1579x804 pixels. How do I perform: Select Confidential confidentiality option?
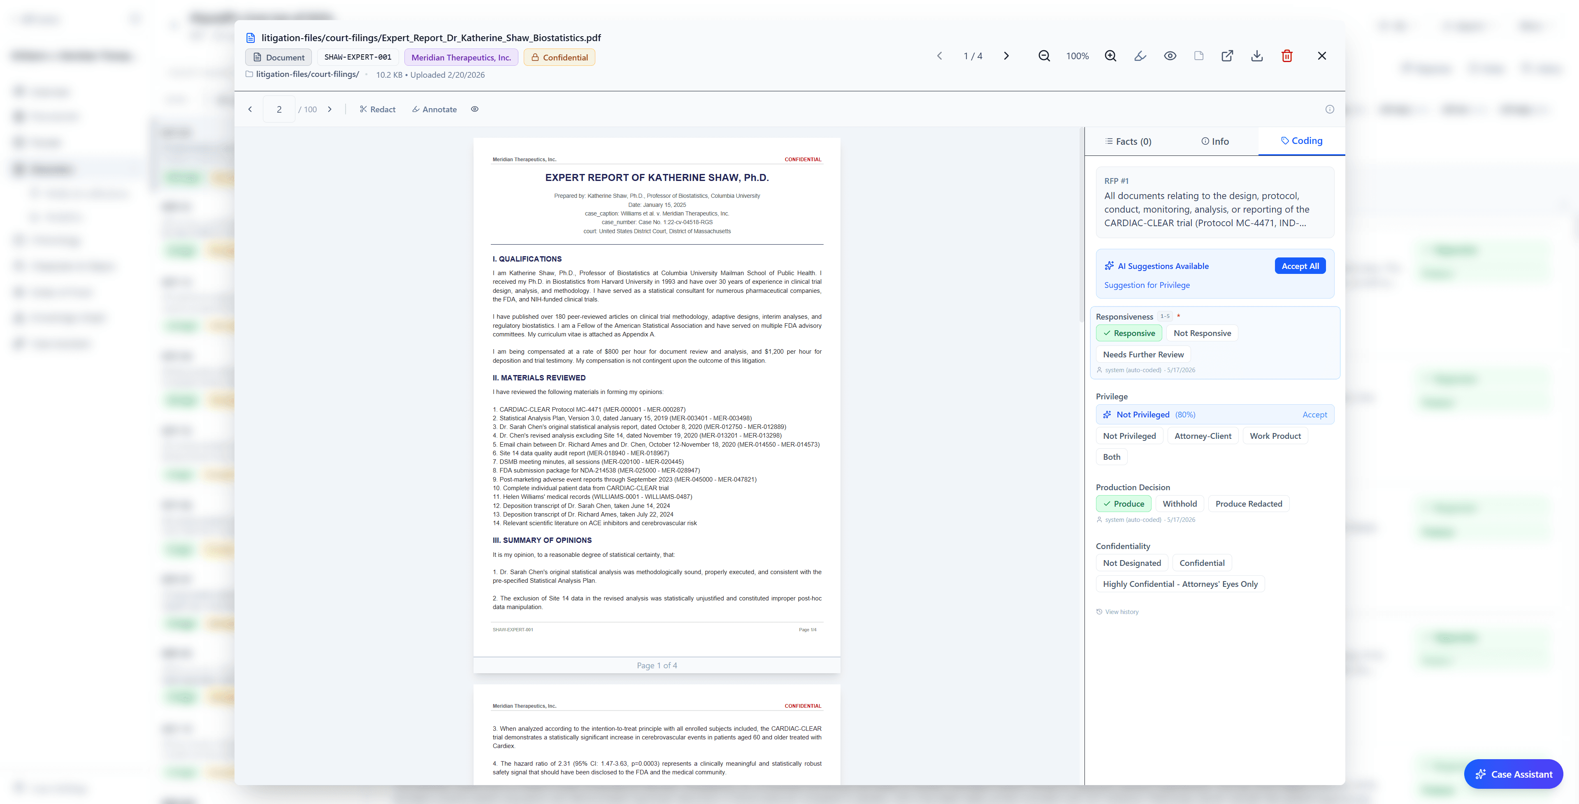pos(1201,563)
